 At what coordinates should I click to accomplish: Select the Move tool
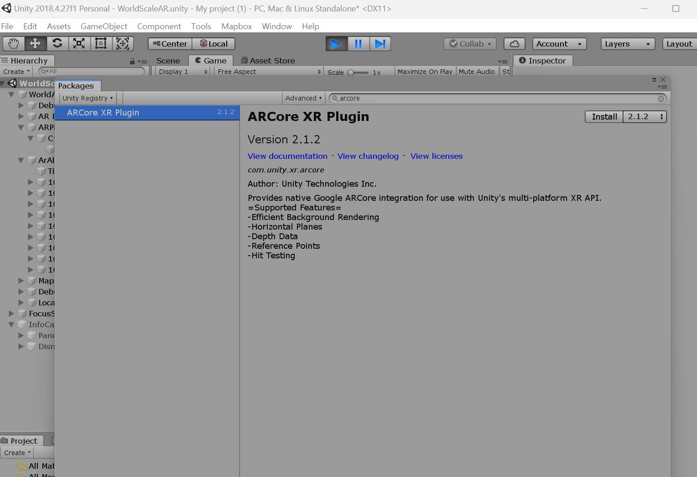tap(35, 44)
